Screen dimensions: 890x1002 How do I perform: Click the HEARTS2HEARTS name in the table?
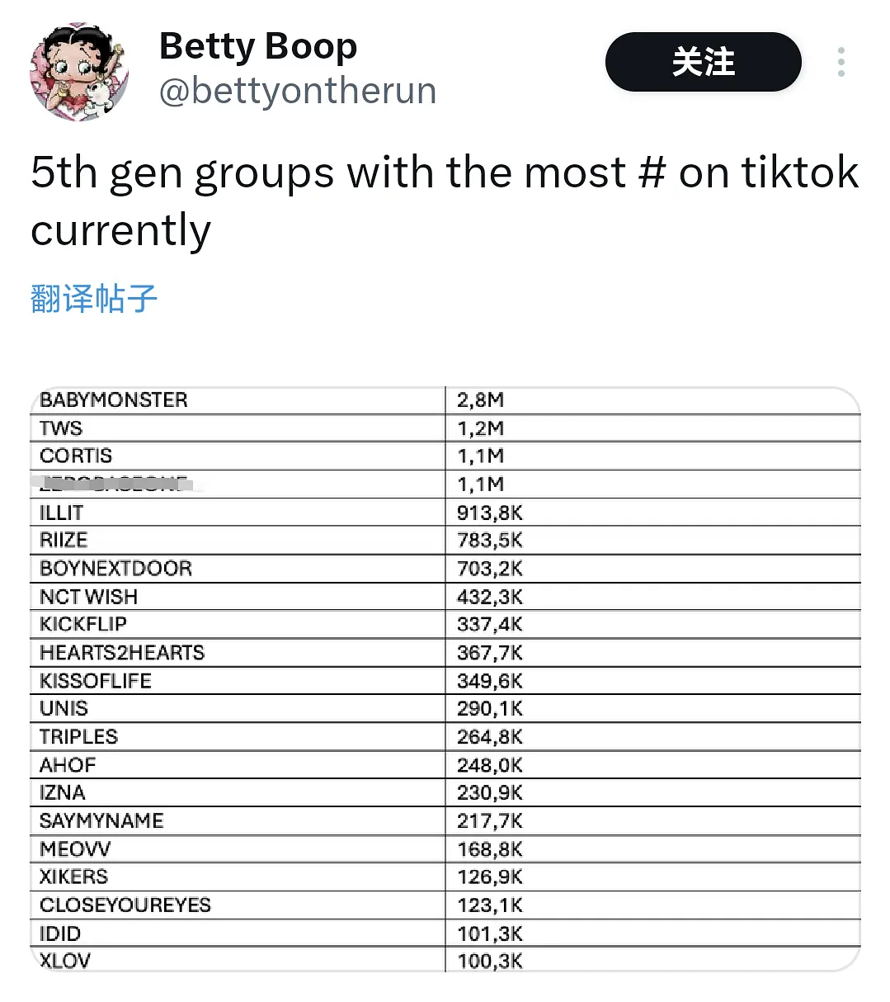(122, 653)
